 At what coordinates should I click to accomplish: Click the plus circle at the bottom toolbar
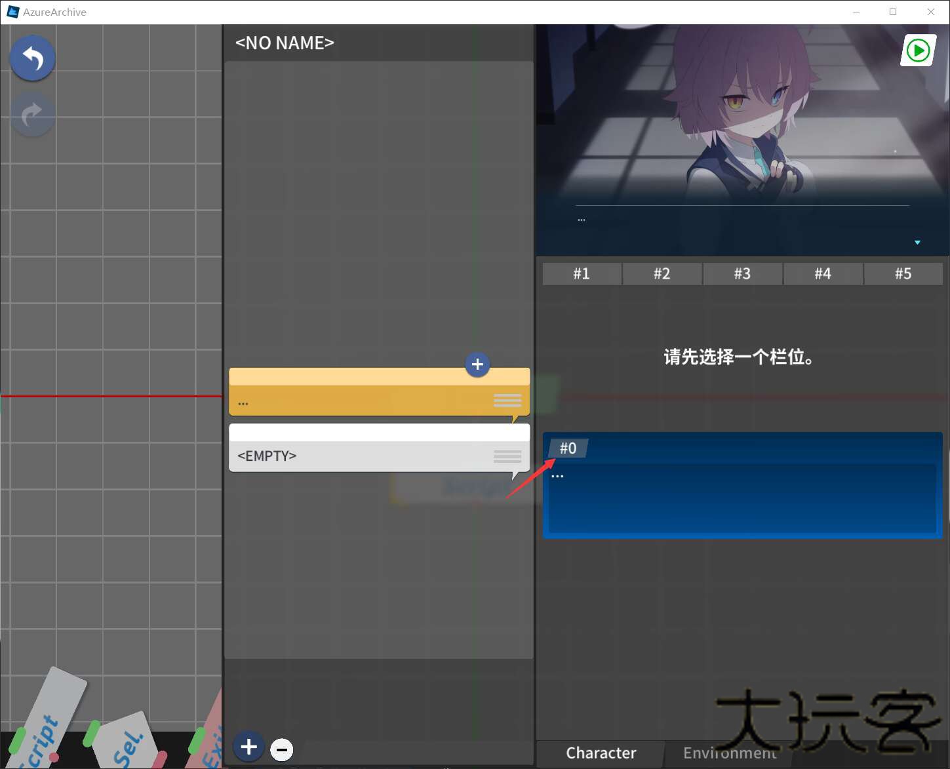pyautogui.click(x=248, y=747)
